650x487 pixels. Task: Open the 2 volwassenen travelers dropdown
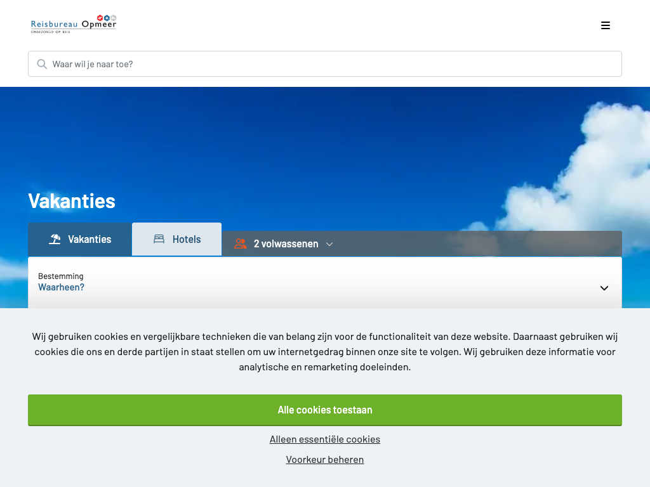[284, 244]
